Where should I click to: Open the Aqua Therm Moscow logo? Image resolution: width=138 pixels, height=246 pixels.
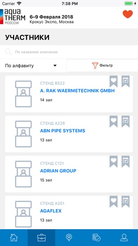click(x=13, y=17)
